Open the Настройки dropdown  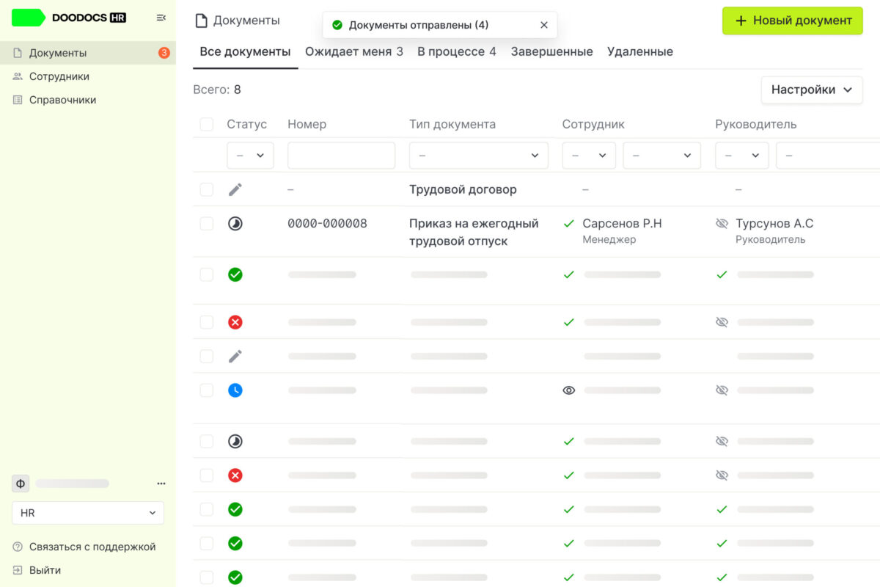tap(812, 90)
